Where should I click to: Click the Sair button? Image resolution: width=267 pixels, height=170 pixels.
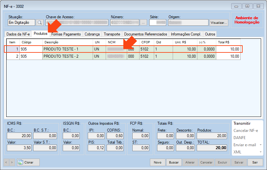coord(255,162)
